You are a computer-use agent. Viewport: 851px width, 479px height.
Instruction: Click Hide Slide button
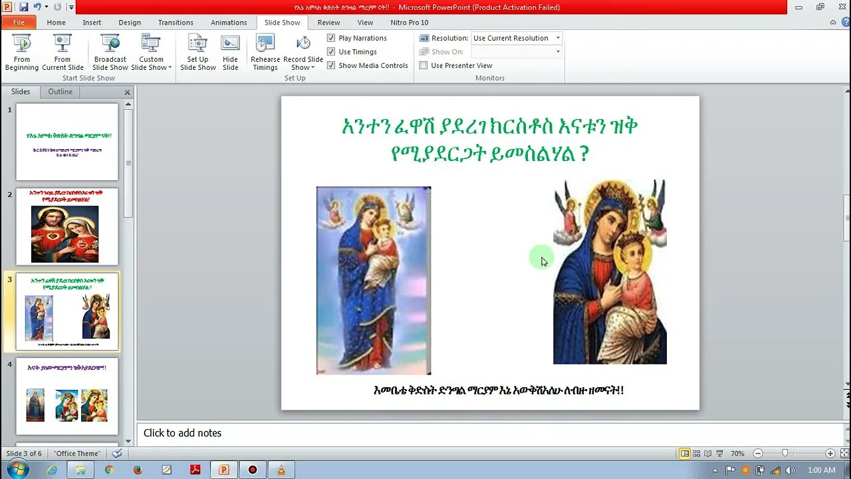click(230, 53)
